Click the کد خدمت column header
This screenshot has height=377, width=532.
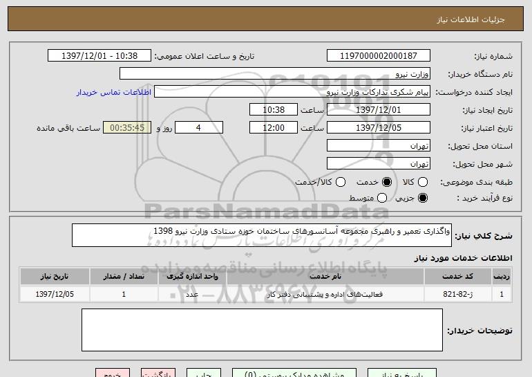[x=457, y=277]
